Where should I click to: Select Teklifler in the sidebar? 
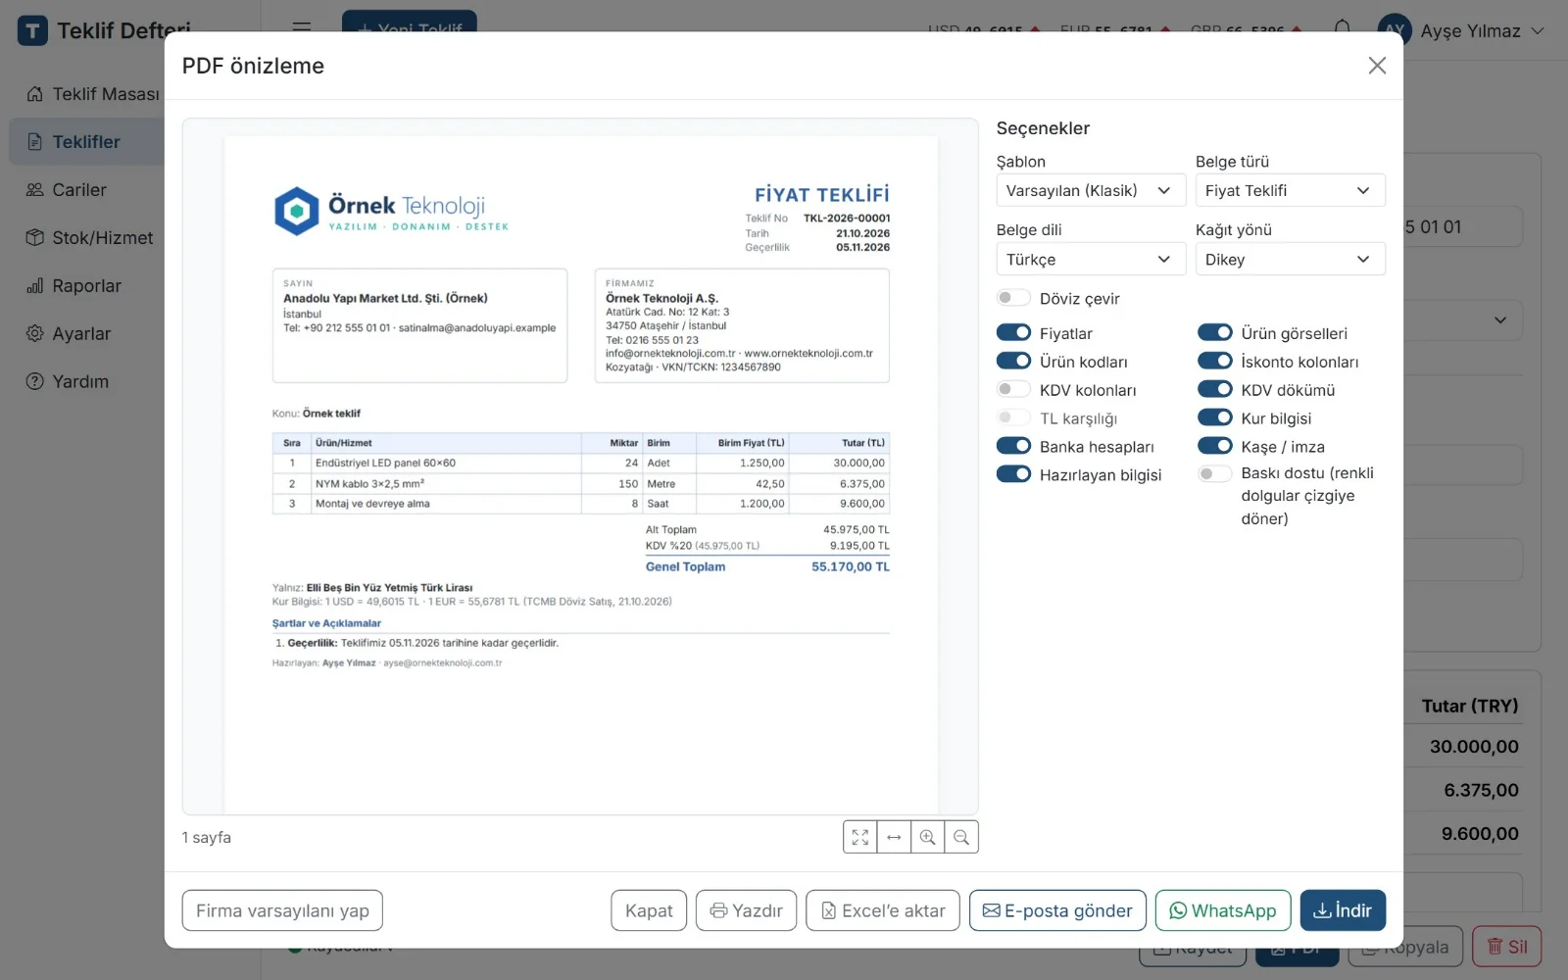[x=86, y=142]
